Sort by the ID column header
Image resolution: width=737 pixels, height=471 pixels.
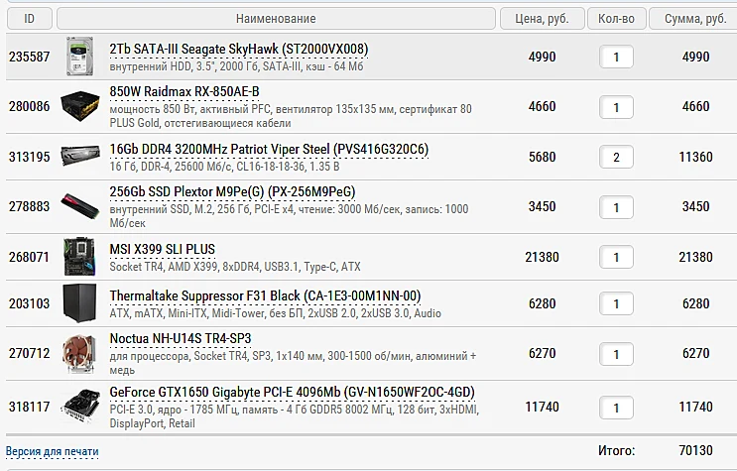click(x=29, y=19)
